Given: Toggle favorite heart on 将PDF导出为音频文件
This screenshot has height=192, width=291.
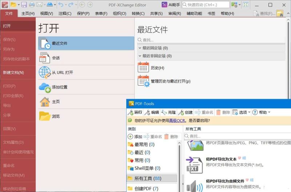Looking at the screenshot, I should 247,180.
